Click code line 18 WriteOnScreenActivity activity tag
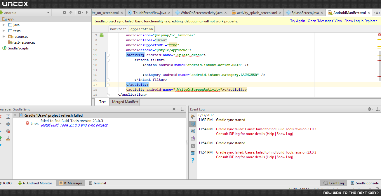Viewport: 381px width, 196px height. (x=186, y=90)
